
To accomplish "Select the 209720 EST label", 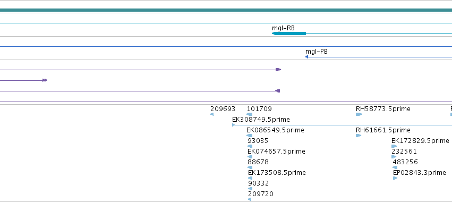I will coord(261,194).
